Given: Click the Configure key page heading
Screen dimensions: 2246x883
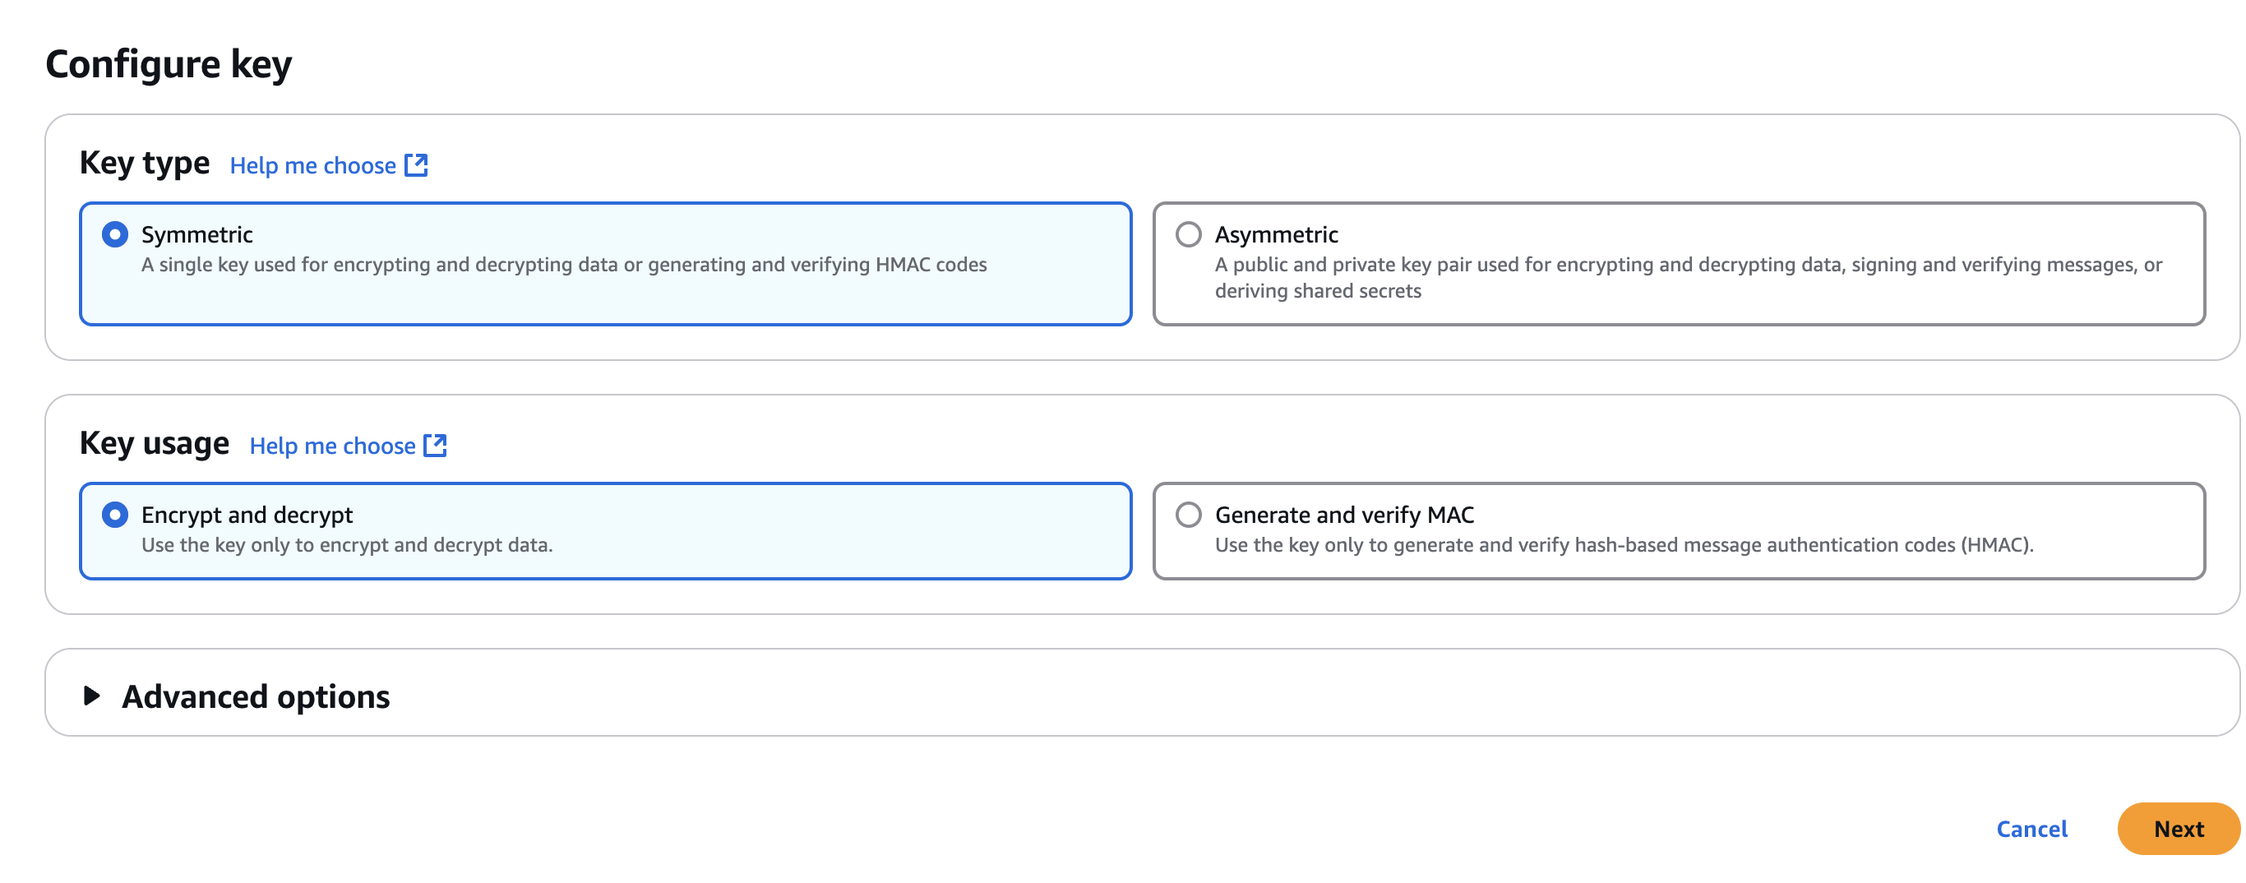Looking at the screenshot, I should coord(169,64).
